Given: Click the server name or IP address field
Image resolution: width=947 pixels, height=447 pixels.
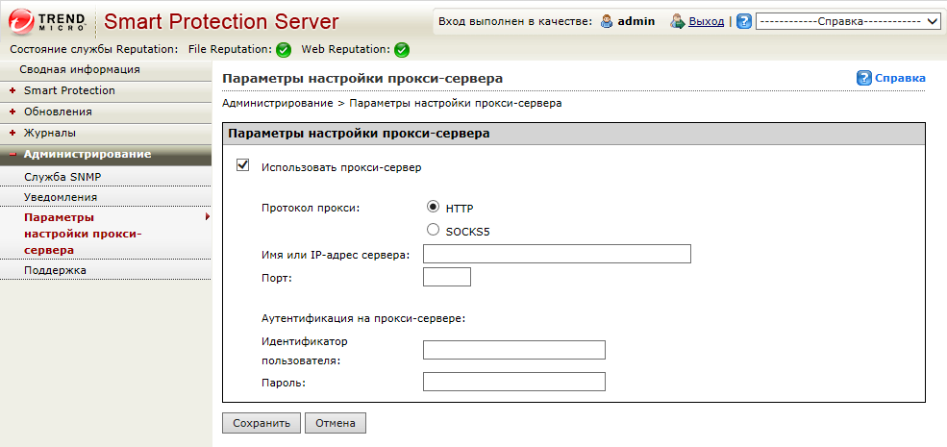Looking at the screenshot, I should 557,254.
